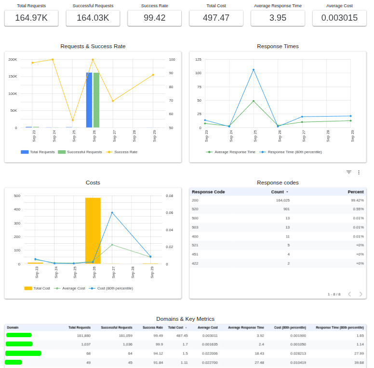Click the yellow Total Cost legend swatch
Screen dimensions: 374x368
28,288
